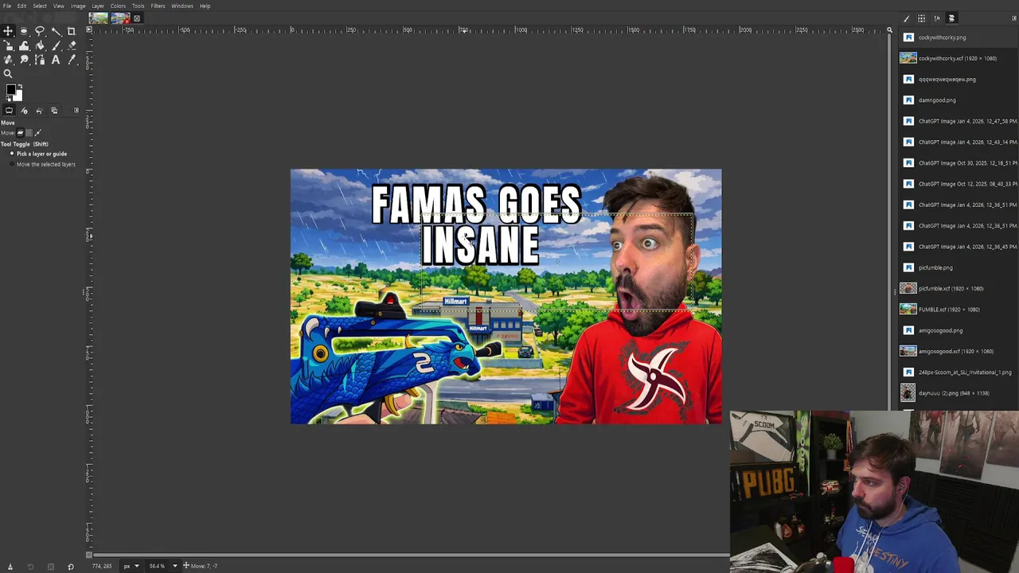
Task: Select the Fuzzy Select magic wand tool
Action: click(56, 31)
